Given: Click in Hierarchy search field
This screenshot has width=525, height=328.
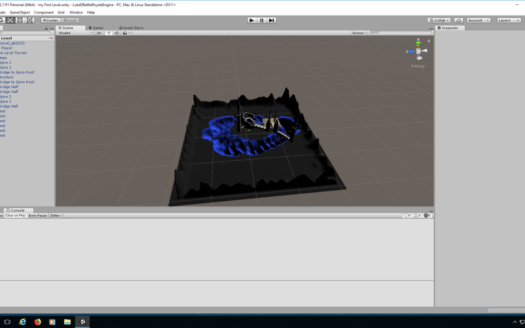Looking at the screenshot, I should [25, 33].
